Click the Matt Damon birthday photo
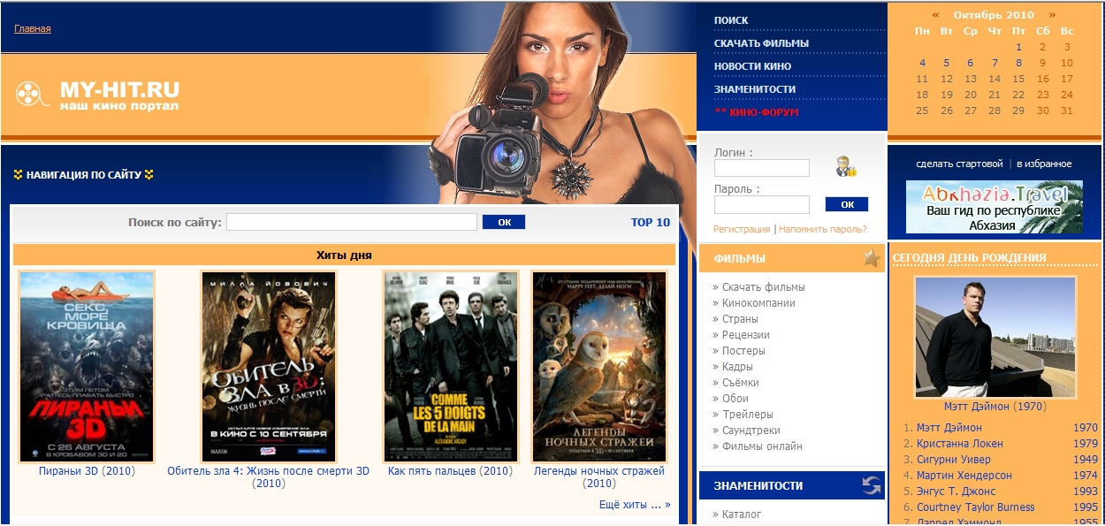 tap(995, 337)
